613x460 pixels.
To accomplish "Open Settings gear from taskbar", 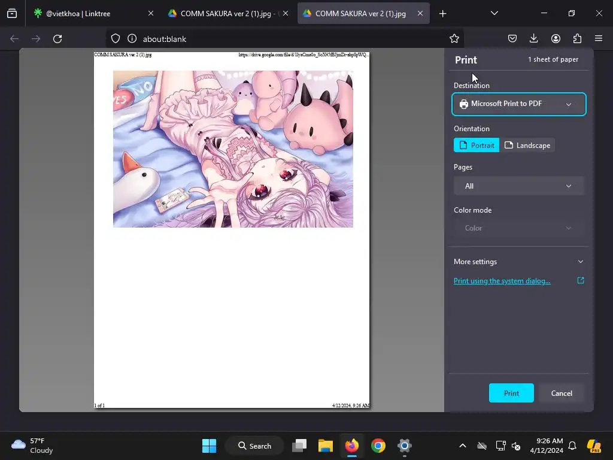I will (404, 446).
